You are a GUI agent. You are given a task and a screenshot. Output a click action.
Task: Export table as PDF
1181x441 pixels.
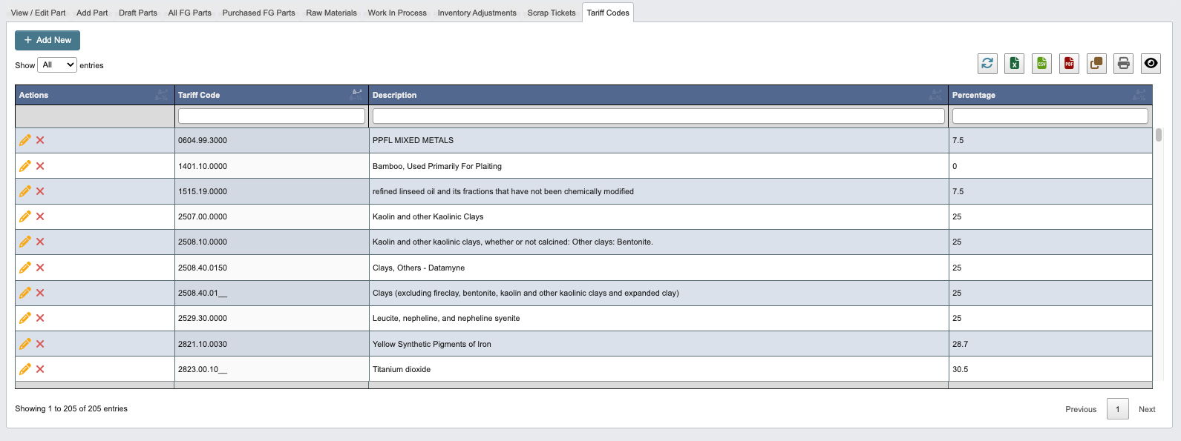pos(1069,64)
